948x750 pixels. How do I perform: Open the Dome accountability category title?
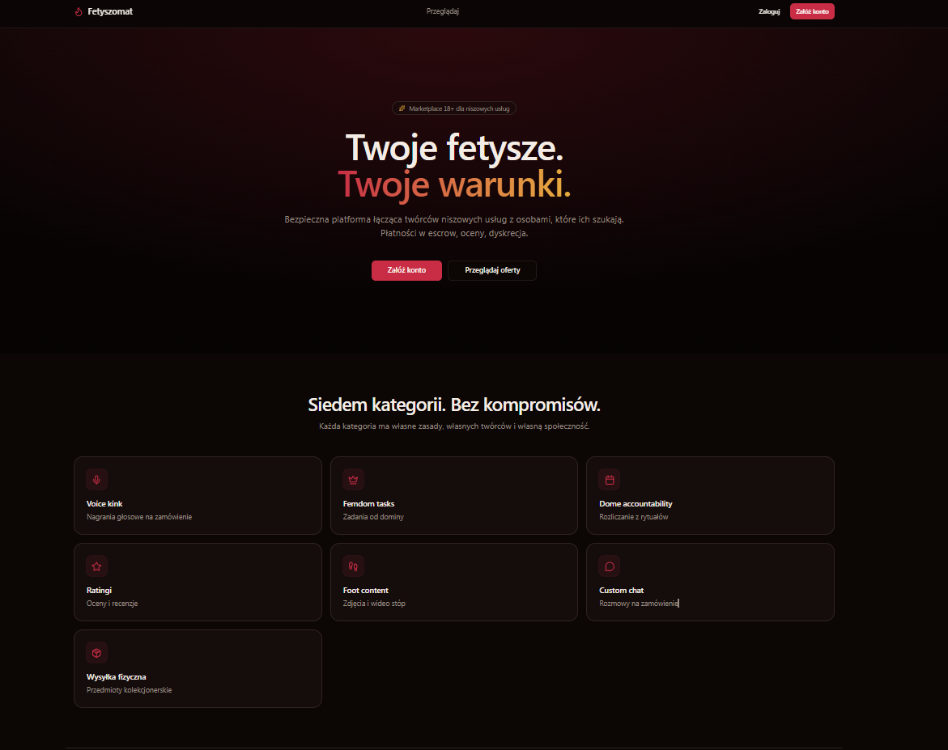click(x=636, y=503)
